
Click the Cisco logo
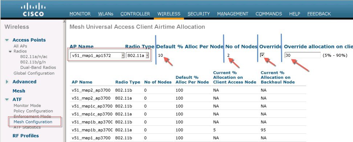[x=33, y=9]
